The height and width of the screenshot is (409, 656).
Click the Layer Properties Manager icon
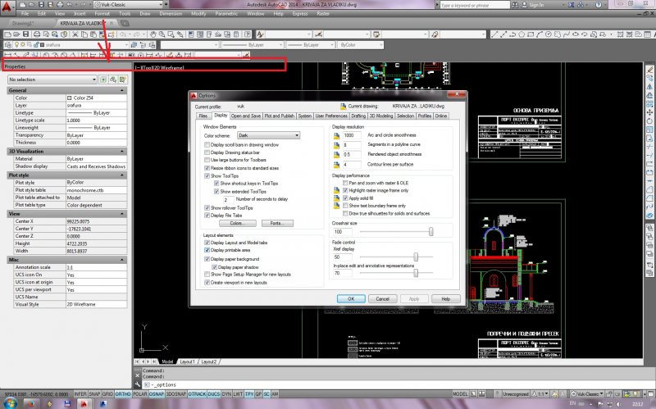point(8,45)
